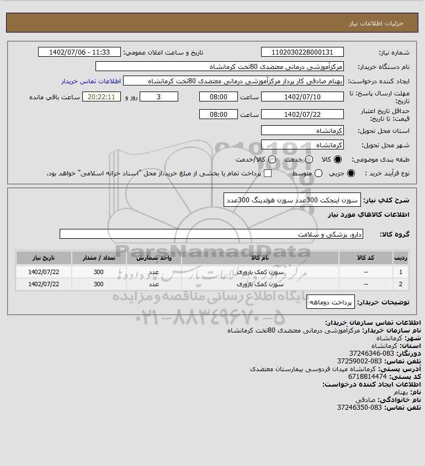Click the شماره نیاز number field
This screenshot has width=425, height=466.
click(x=302, y=52)
